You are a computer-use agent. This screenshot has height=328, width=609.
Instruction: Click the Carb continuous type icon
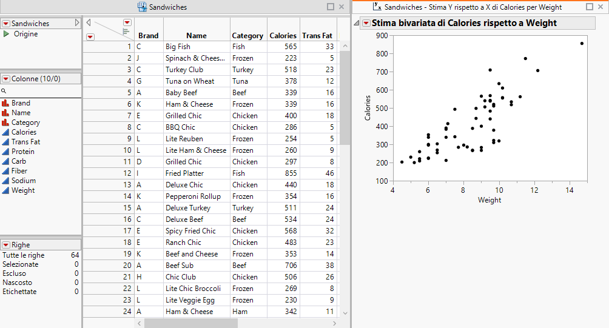point(5,161)
